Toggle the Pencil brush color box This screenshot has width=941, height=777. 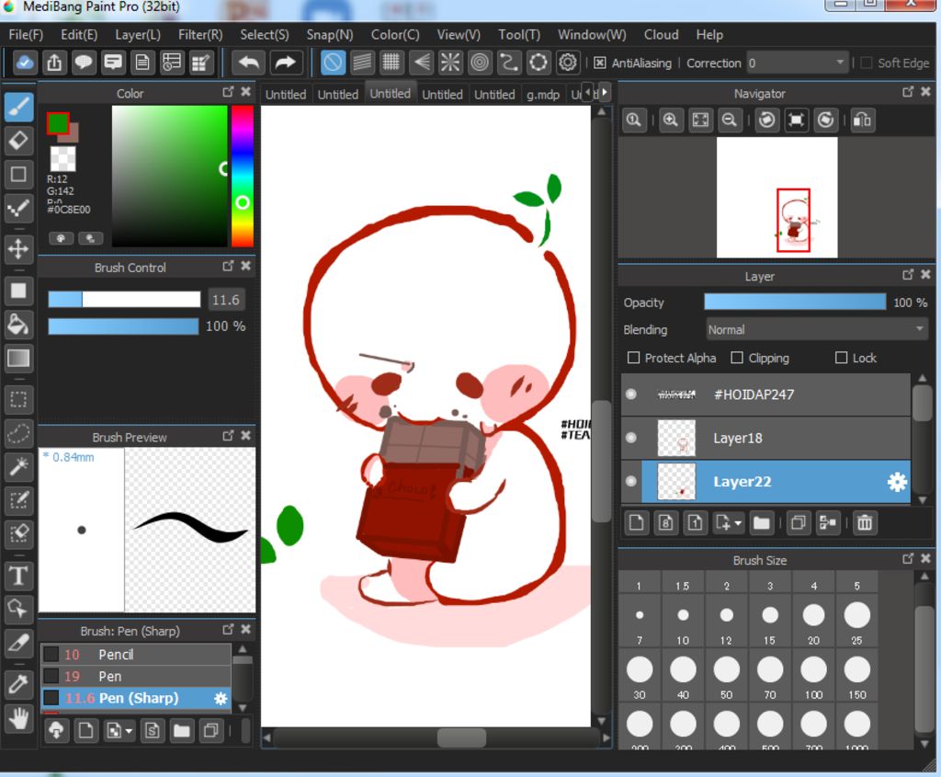click(51, 654)
